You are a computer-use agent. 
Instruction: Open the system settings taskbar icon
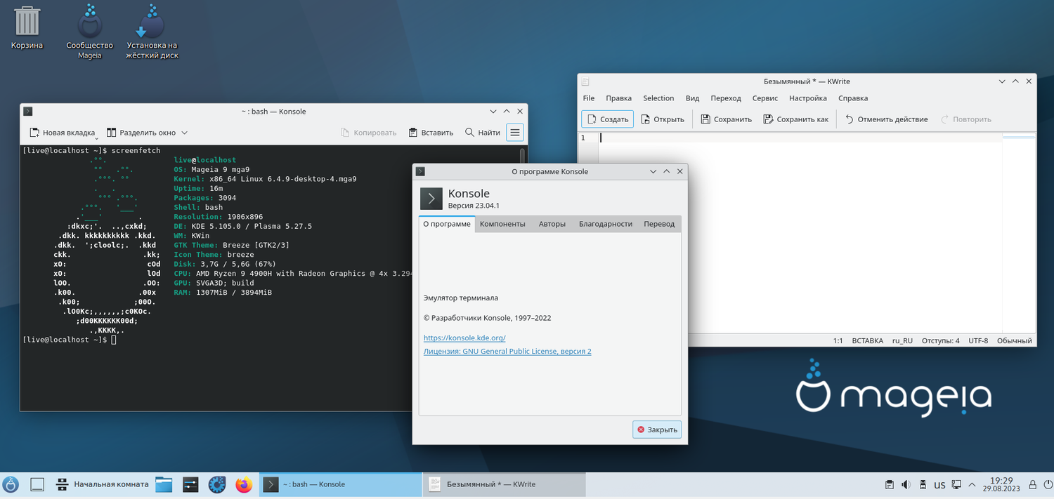tap(190, 484)
